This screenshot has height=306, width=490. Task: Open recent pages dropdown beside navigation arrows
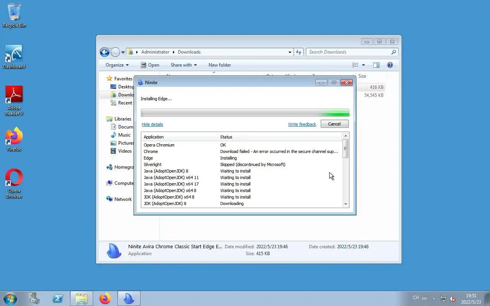coord(123,52)
